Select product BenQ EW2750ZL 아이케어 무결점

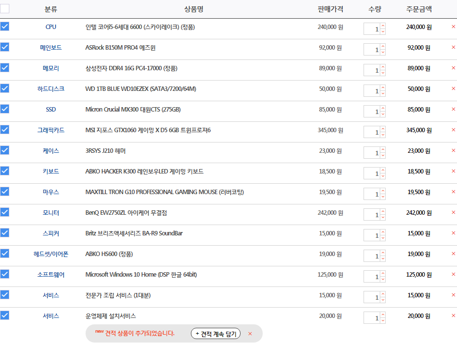point(126,213)
